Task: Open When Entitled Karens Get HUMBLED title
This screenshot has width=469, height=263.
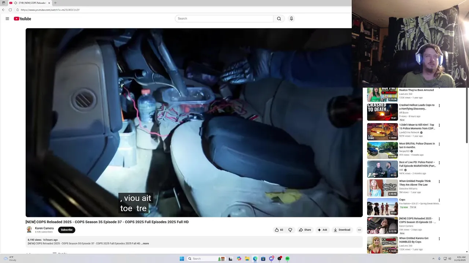Action: [x=414, y=240]
